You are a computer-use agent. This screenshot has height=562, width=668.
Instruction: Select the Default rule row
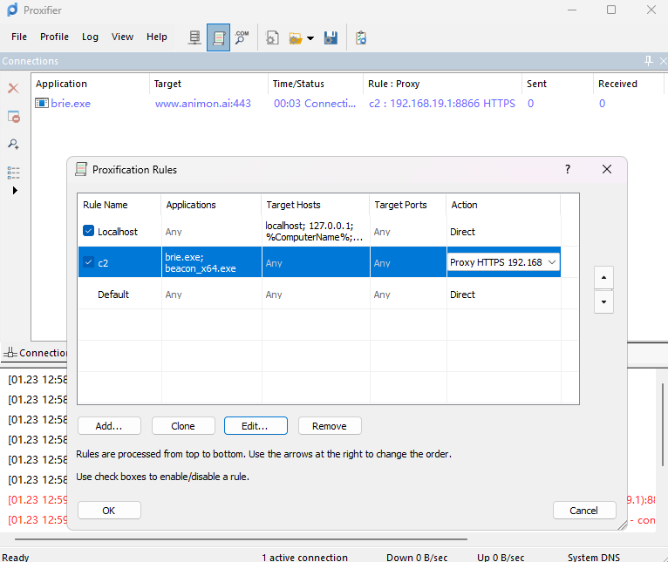(x=113, y=295)
